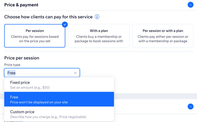Click the Price per session heading
The width and height of the screenshot is (197, 122).
22,58
